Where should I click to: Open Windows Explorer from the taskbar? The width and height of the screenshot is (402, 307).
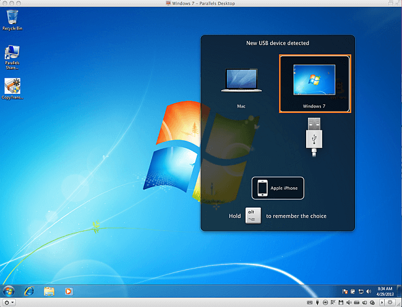tap(49, 292)
